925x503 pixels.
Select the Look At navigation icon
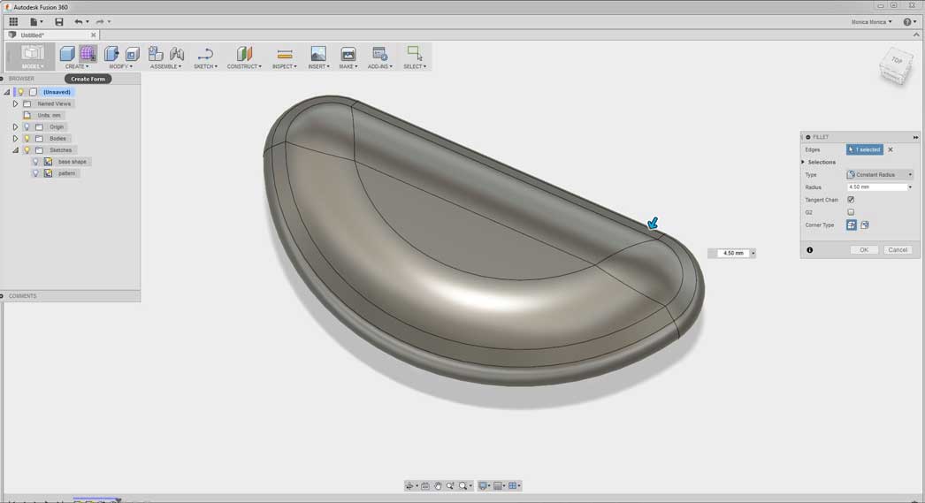tap(424, 486)
